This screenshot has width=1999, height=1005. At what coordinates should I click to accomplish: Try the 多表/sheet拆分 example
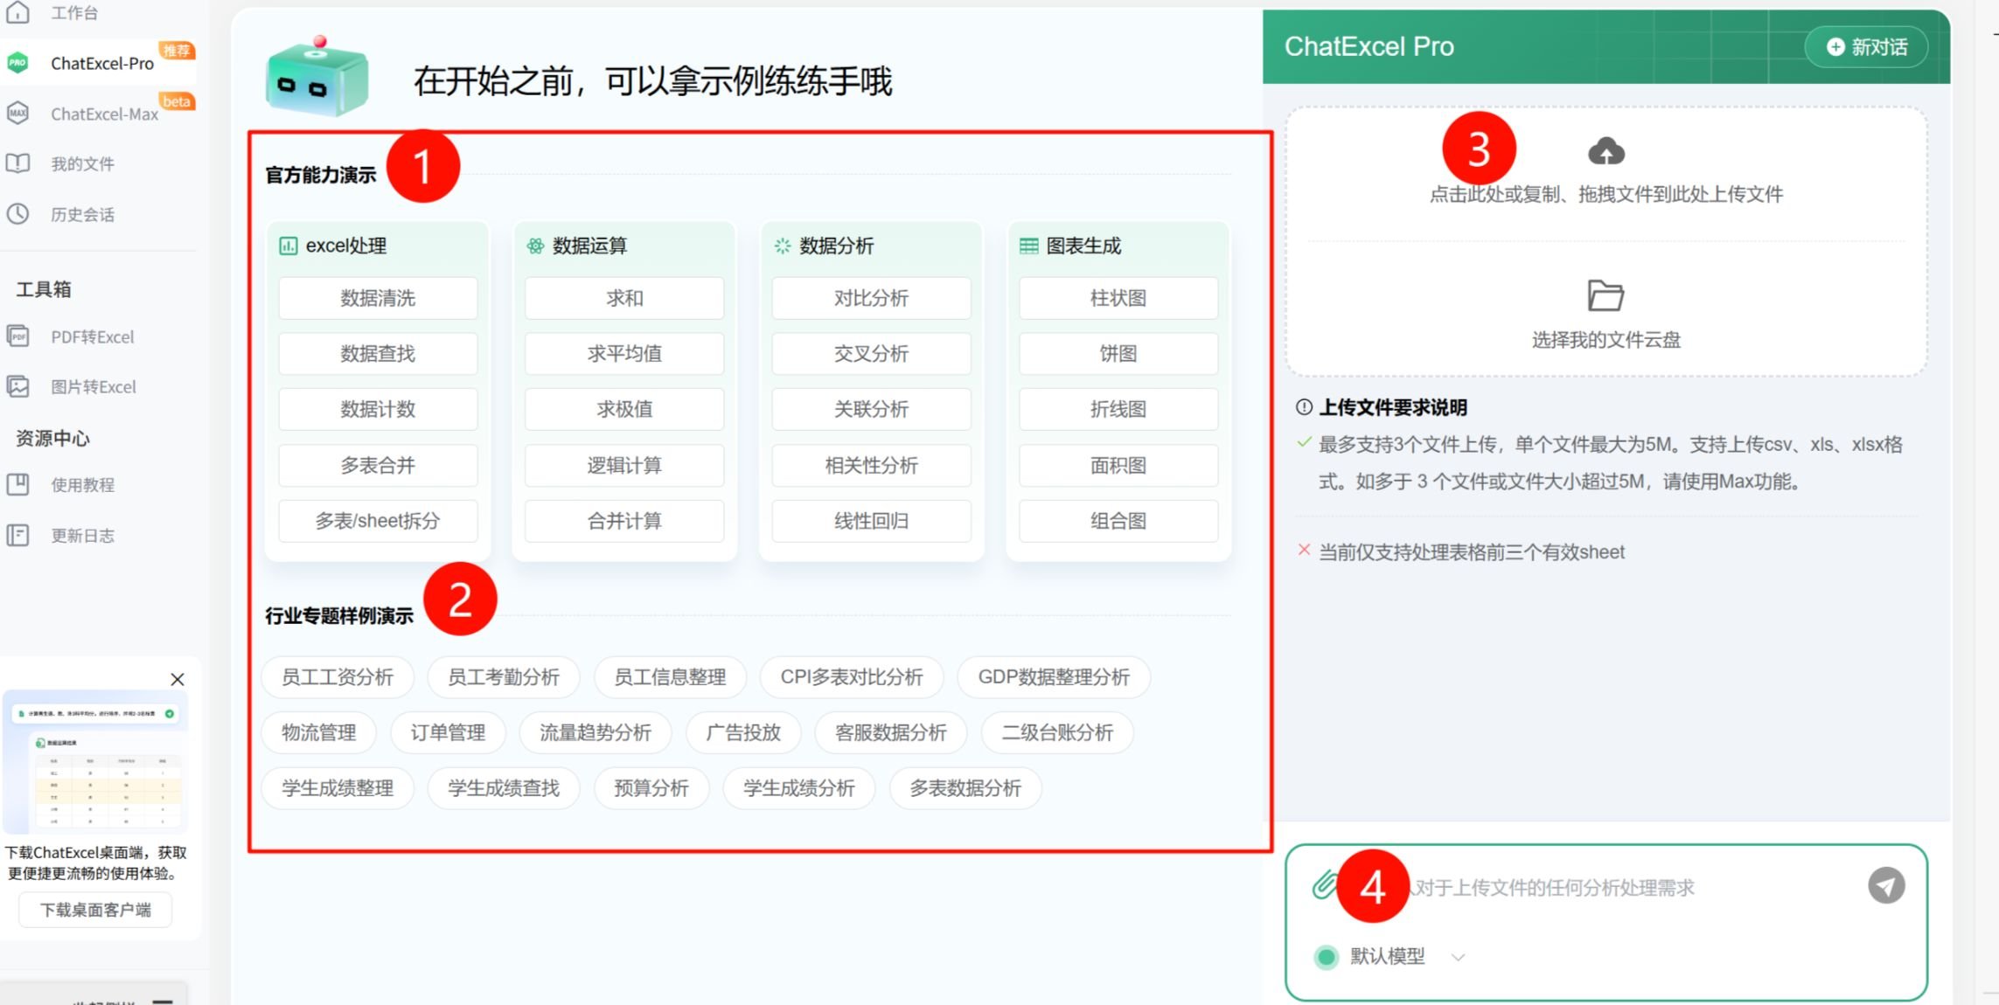(x=378, y=521)
